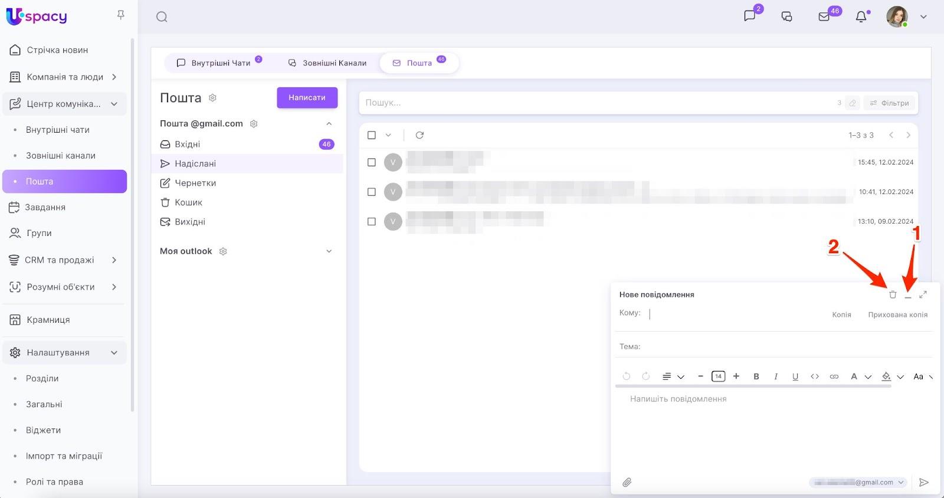Open settings gear for Моя outlook account
944x498 pixels.
point(223,251)
